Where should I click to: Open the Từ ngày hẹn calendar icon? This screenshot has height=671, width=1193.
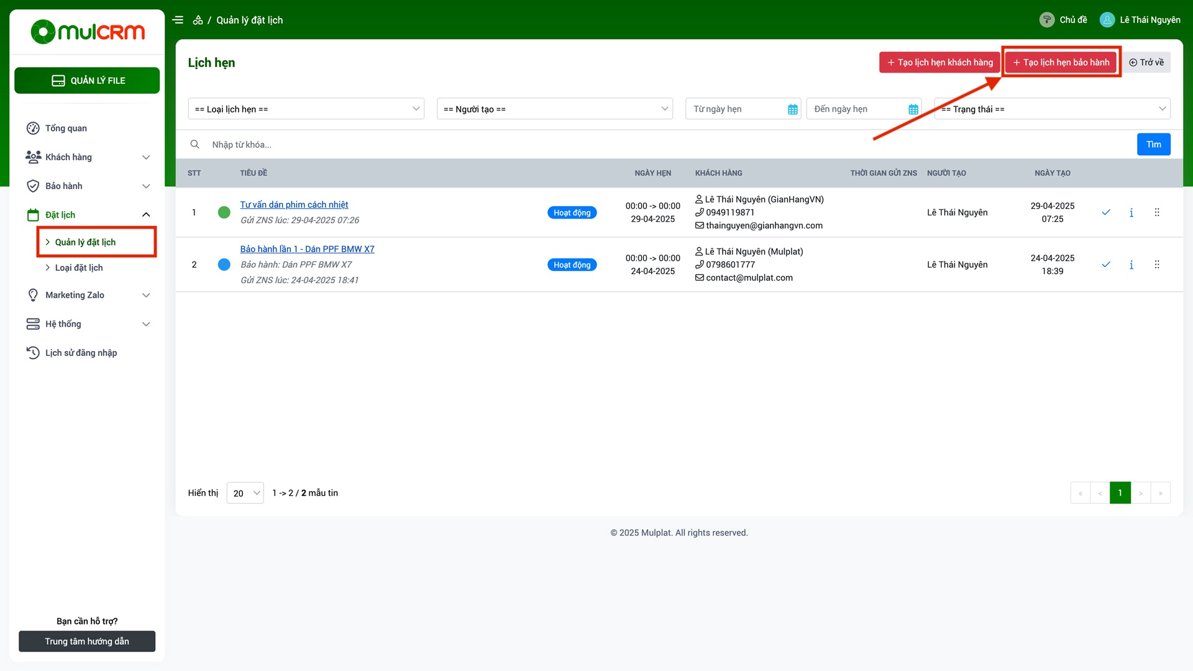coord(792,109)
